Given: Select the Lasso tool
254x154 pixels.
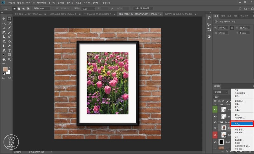Looking at the screenshot, I should click(x=4, y=23).
